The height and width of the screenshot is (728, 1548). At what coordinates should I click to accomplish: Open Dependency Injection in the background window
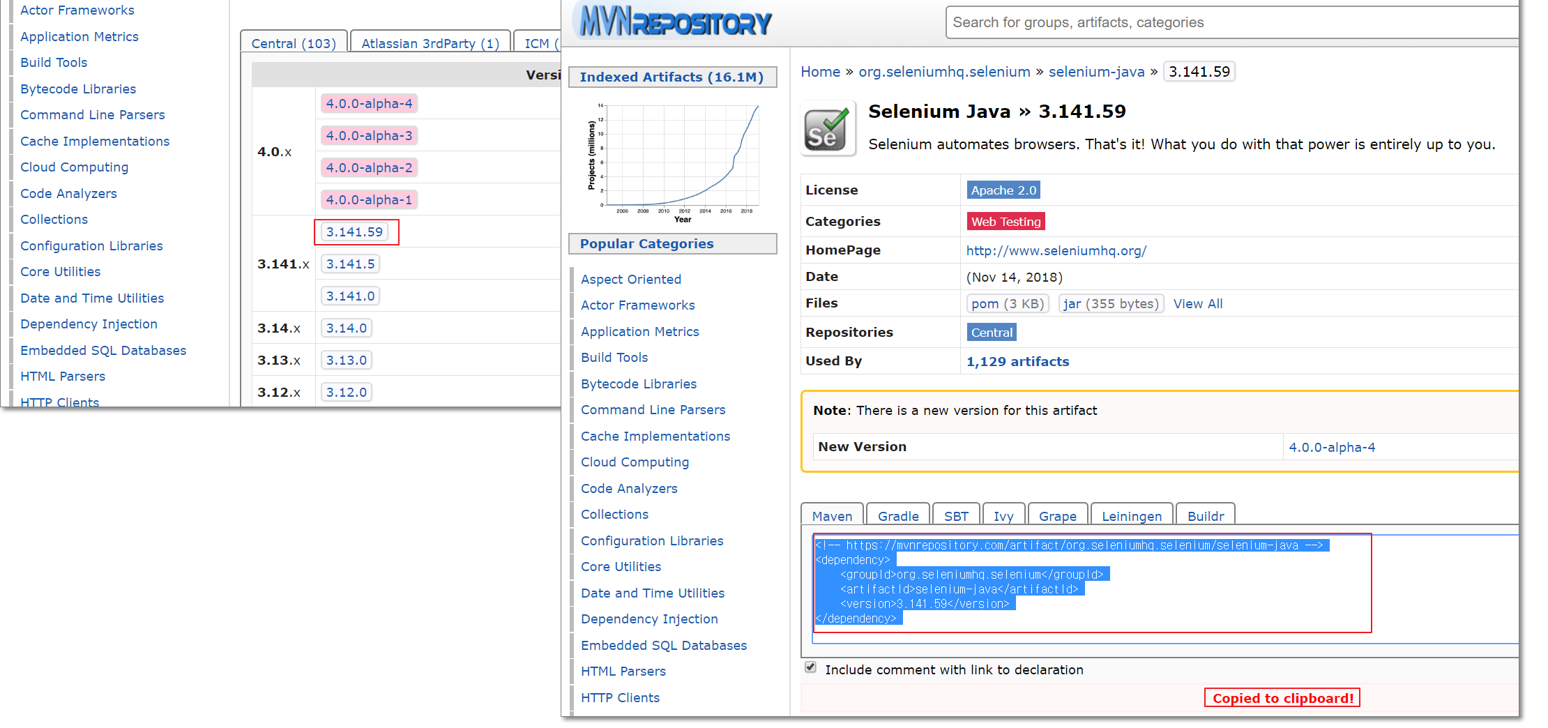pos(89,324)
